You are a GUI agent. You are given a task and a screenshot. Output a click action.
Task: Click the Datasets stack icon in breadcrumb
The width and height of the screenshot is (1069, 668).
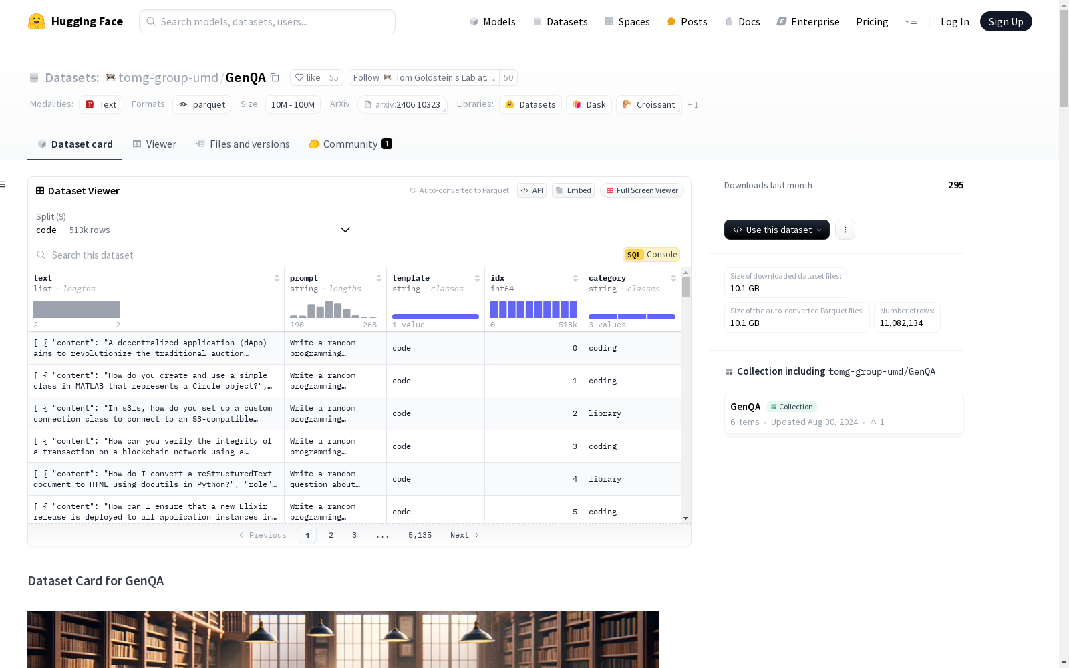(34, 77)
